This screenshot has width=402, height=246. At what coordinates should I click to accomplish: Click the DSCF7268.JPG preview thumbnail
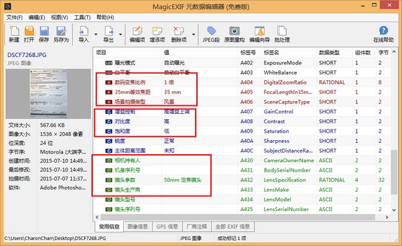click(48, 94)
